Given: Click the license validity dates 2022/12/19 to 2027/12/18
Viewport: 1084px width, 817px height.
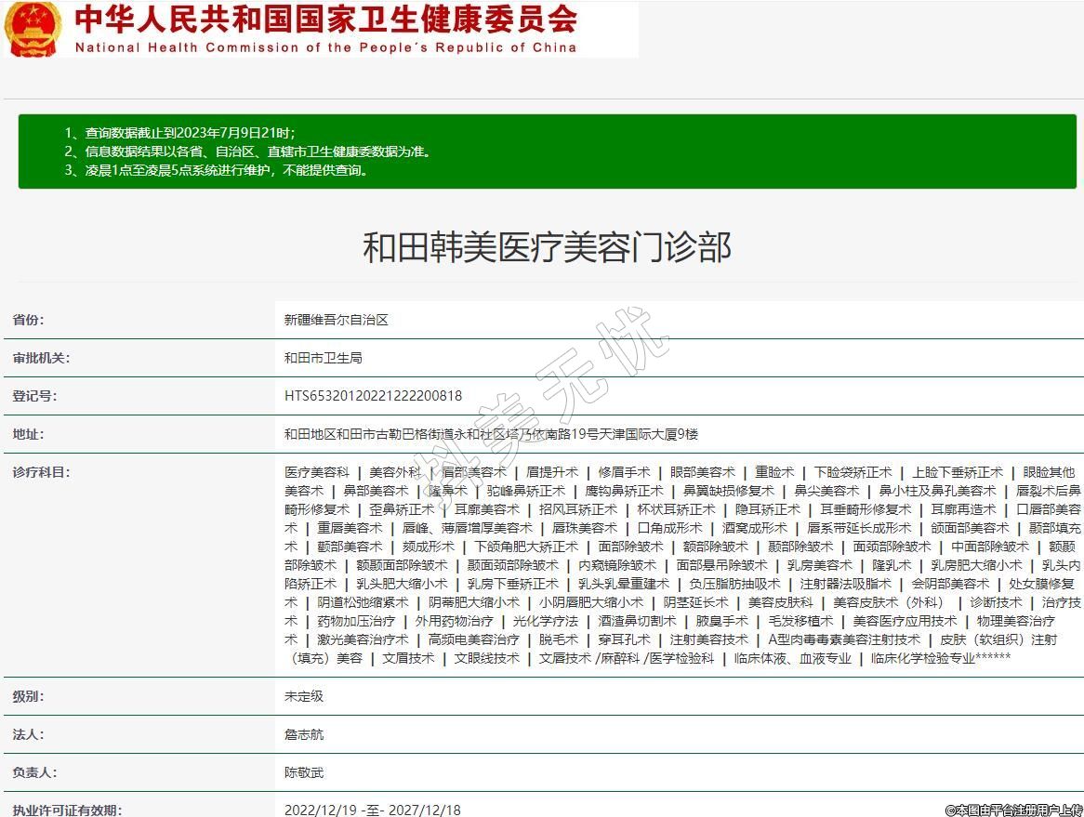Looking at the screenshot, I should point(373,810).
